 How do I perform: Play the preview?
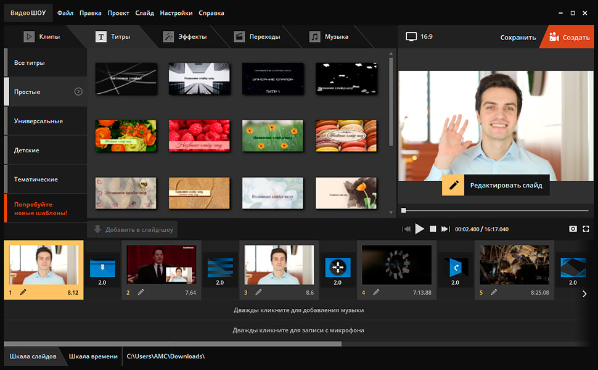coord(419,229)
